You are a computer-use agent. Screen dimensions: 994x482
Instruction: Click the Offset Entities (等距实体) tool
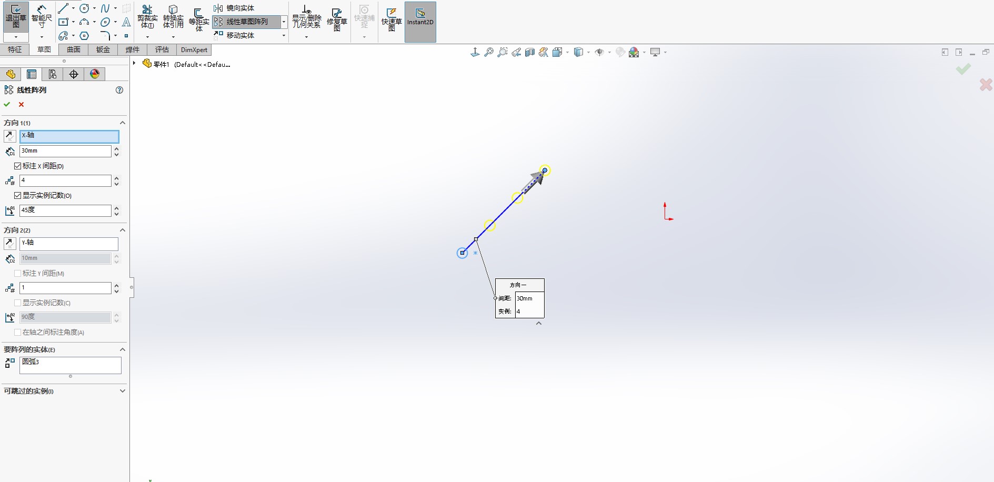tap(199, 20)
